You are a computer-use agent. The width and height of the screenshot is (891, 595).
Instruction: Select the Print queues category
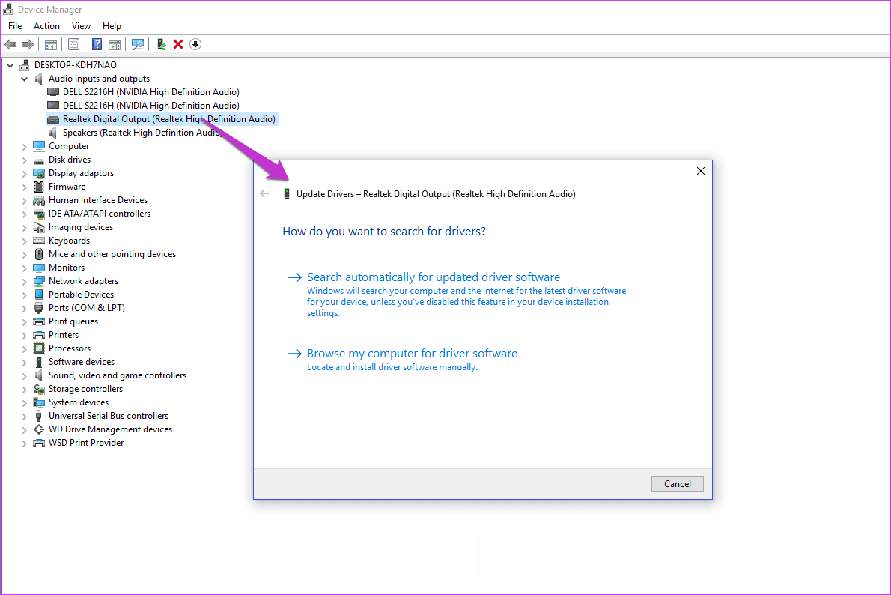73,321
